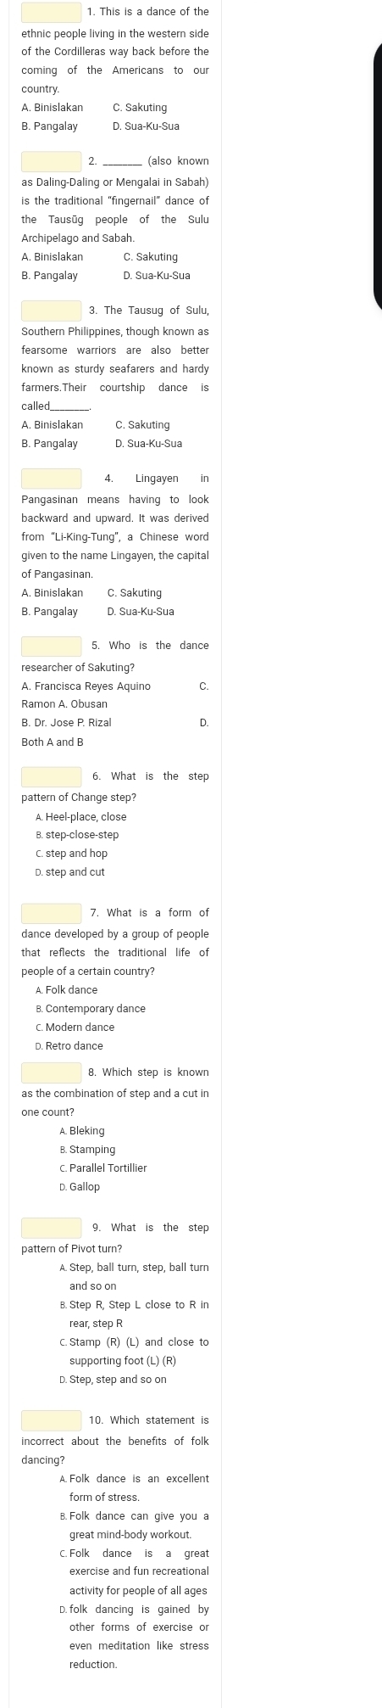Select 'B. Contemporary dance' in question 7
382x1708 pixels.
[91, 1009]
